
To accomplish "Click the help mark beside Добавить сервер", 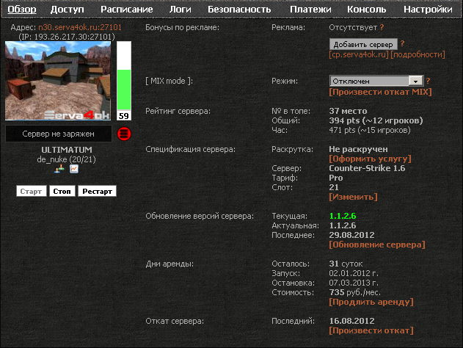I will pyautogui.click(x=402, y=44).
